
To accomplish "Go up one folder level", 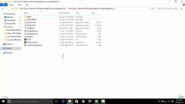I will [13, 9].
